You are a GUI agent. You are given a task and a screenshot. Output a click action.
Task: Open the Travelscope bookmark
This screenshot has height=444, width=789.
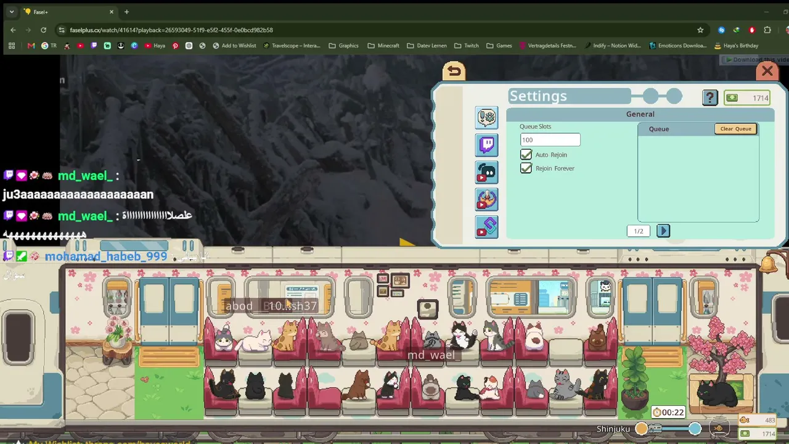coord(292,46)
